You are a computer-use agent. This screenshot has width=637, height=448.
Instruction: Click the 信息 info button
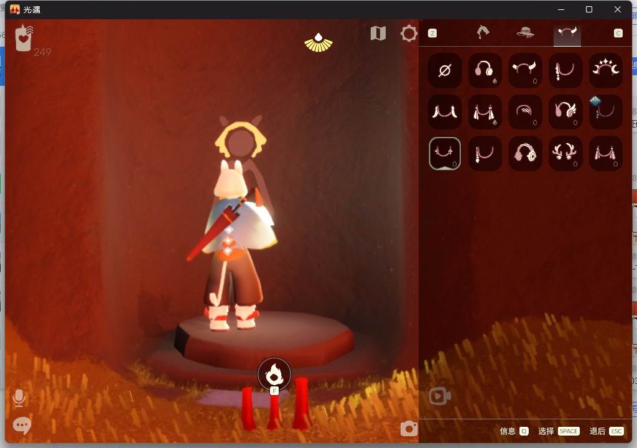(x=513, y=431)
